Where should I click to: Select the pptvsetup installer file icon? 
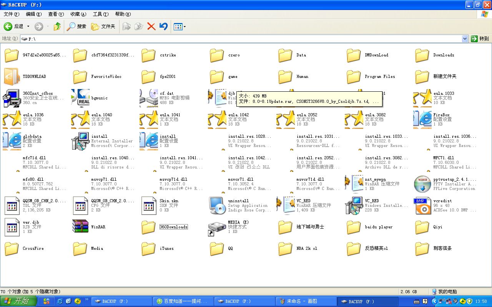[x=422, y=184]
